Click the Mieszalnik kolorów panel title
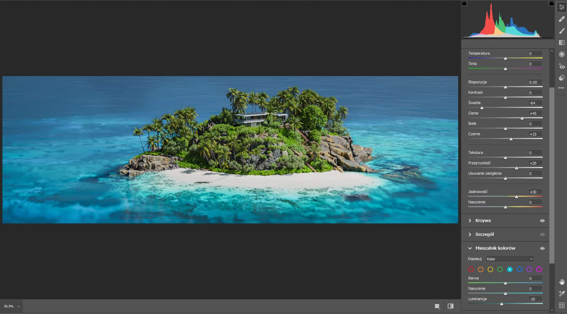567x314 pixels. point(495,248)
